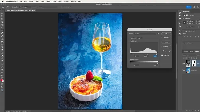Click the black point eyedropper in Levels

click(163, 51)
